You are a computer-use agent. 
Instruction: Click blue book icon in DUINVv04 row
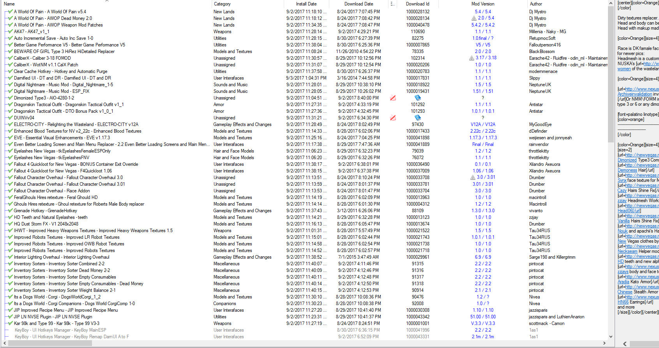418,118
